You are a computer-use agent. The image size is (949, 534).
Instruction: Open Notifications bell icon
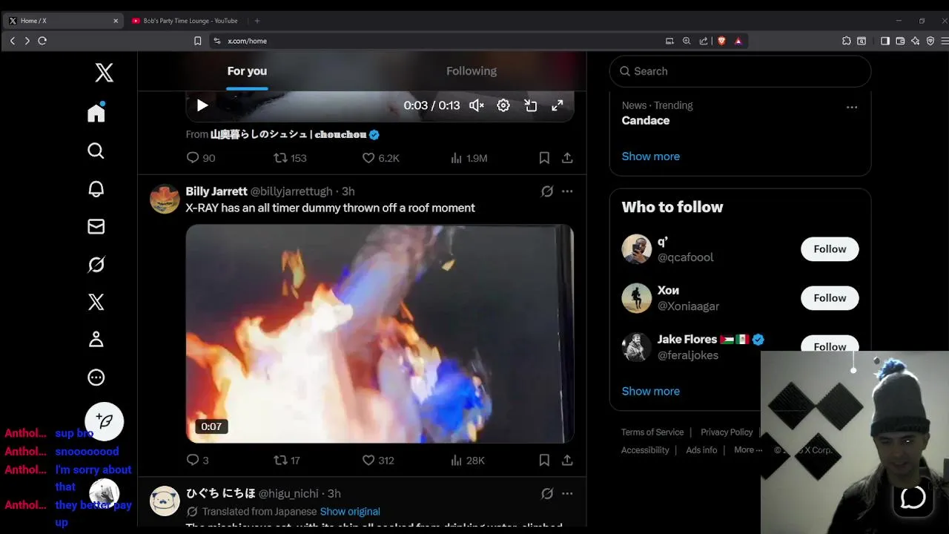96,188
